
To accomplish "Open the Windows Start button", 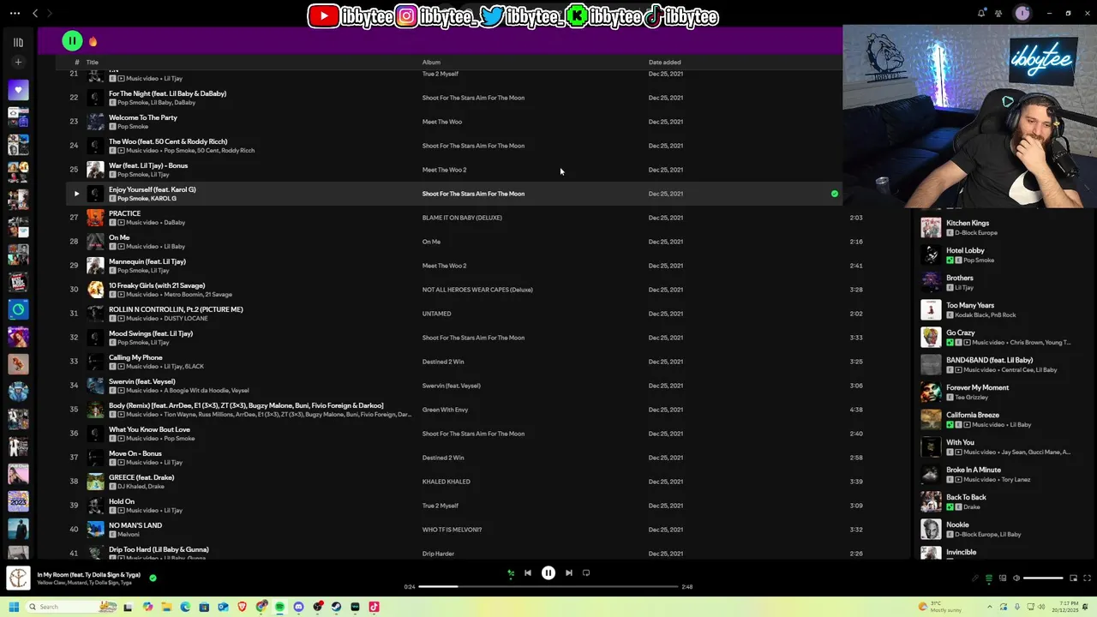I will coord(14,607).
